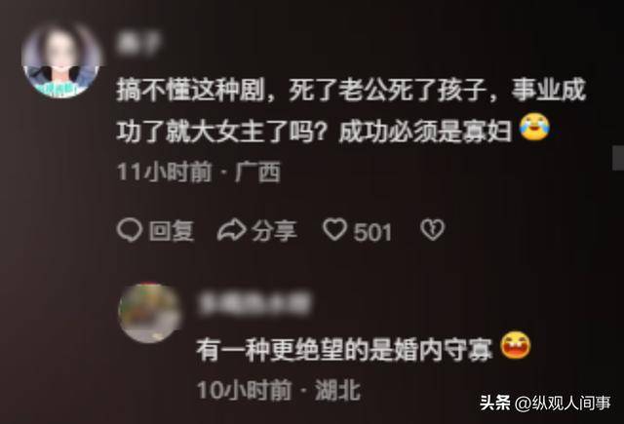Click the 回复 text label
This screenshot has height=424, width=624.
(x=172, y=231)
